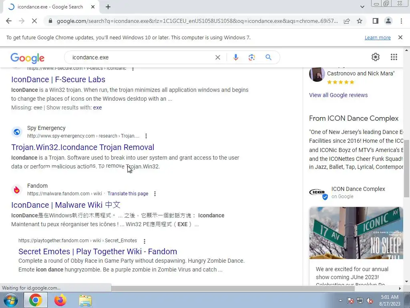
Task: Open the ICON Dance Complex Google profile
Action: [358, 189]
